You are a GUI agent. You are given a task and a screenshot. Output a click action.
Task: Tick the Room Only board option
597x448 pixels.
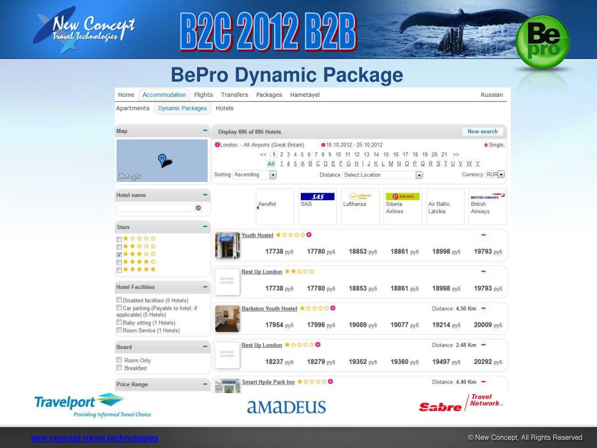[119, 359]
